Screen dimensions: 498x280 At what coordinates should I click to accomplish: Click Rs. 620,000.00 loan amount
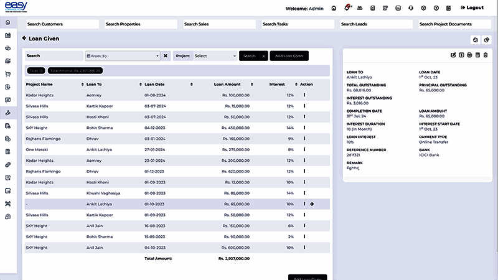pos(235,172)
